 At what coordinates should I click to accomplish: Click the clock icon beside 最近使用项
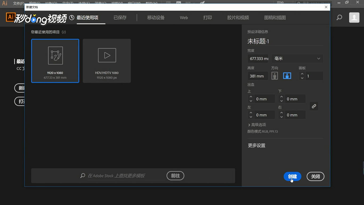coord(72,18)
